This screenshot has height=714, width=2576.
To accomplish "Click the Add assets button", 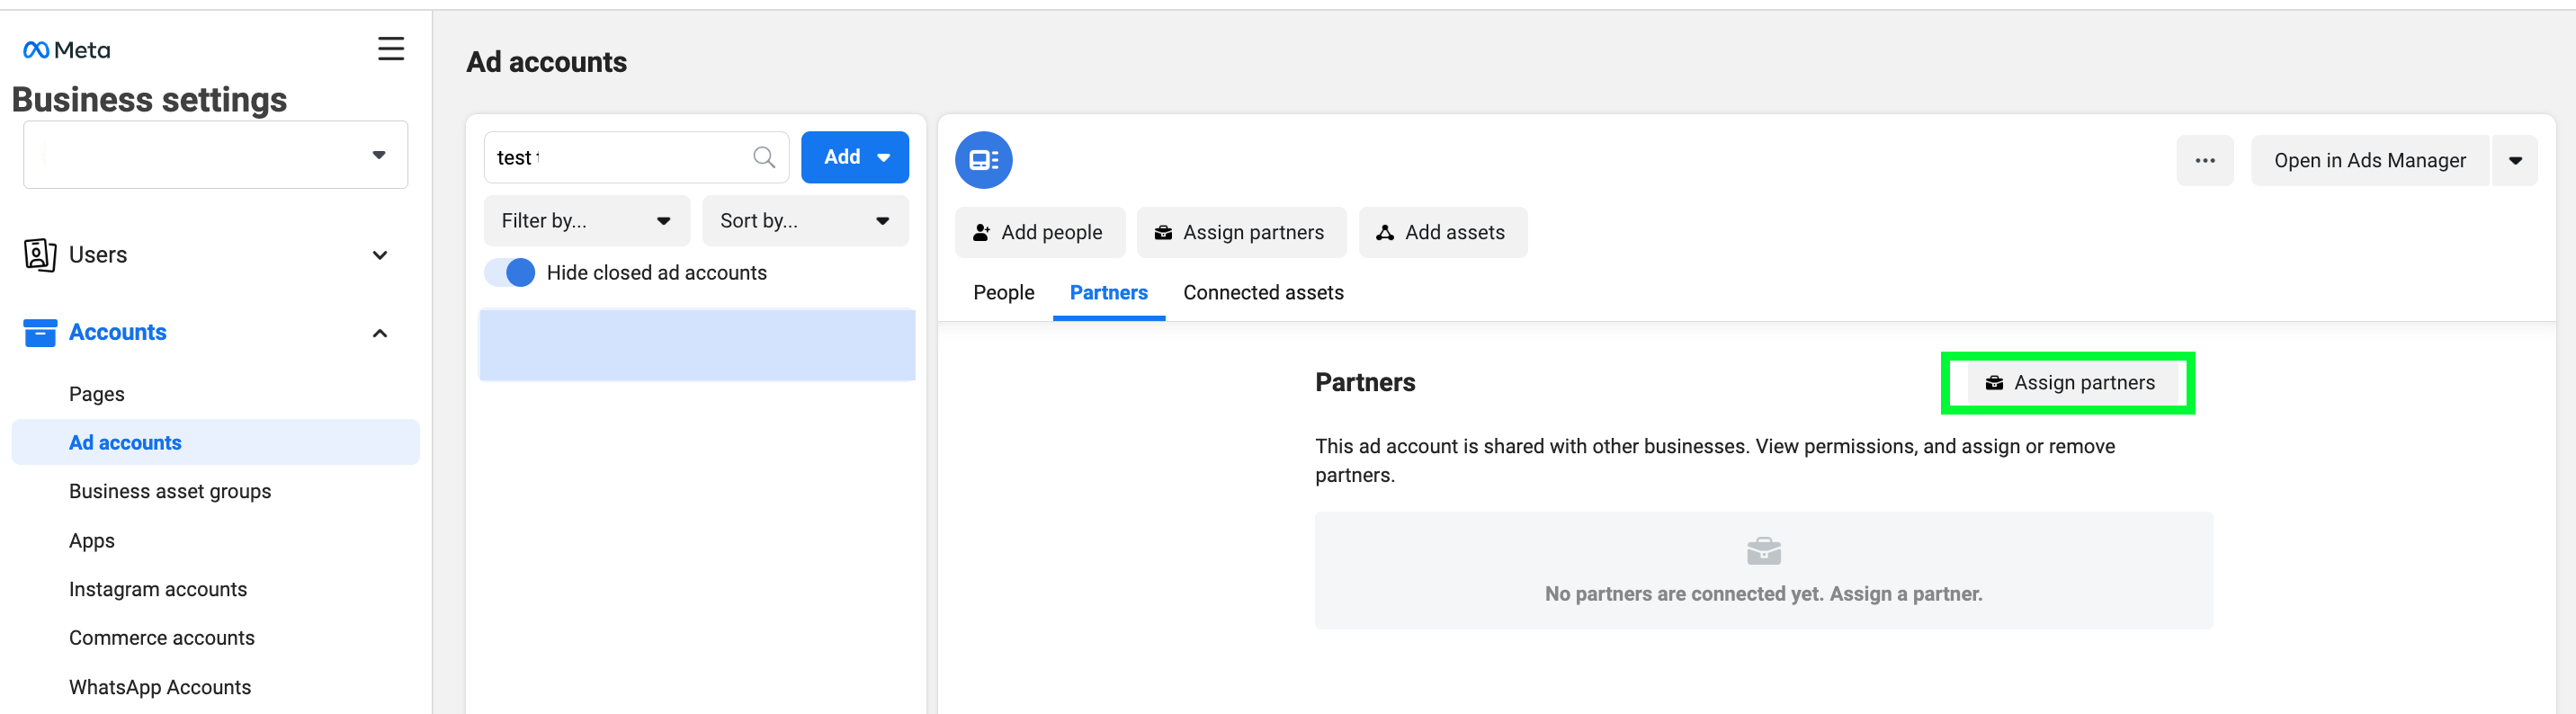I will tap(1442, 233).
